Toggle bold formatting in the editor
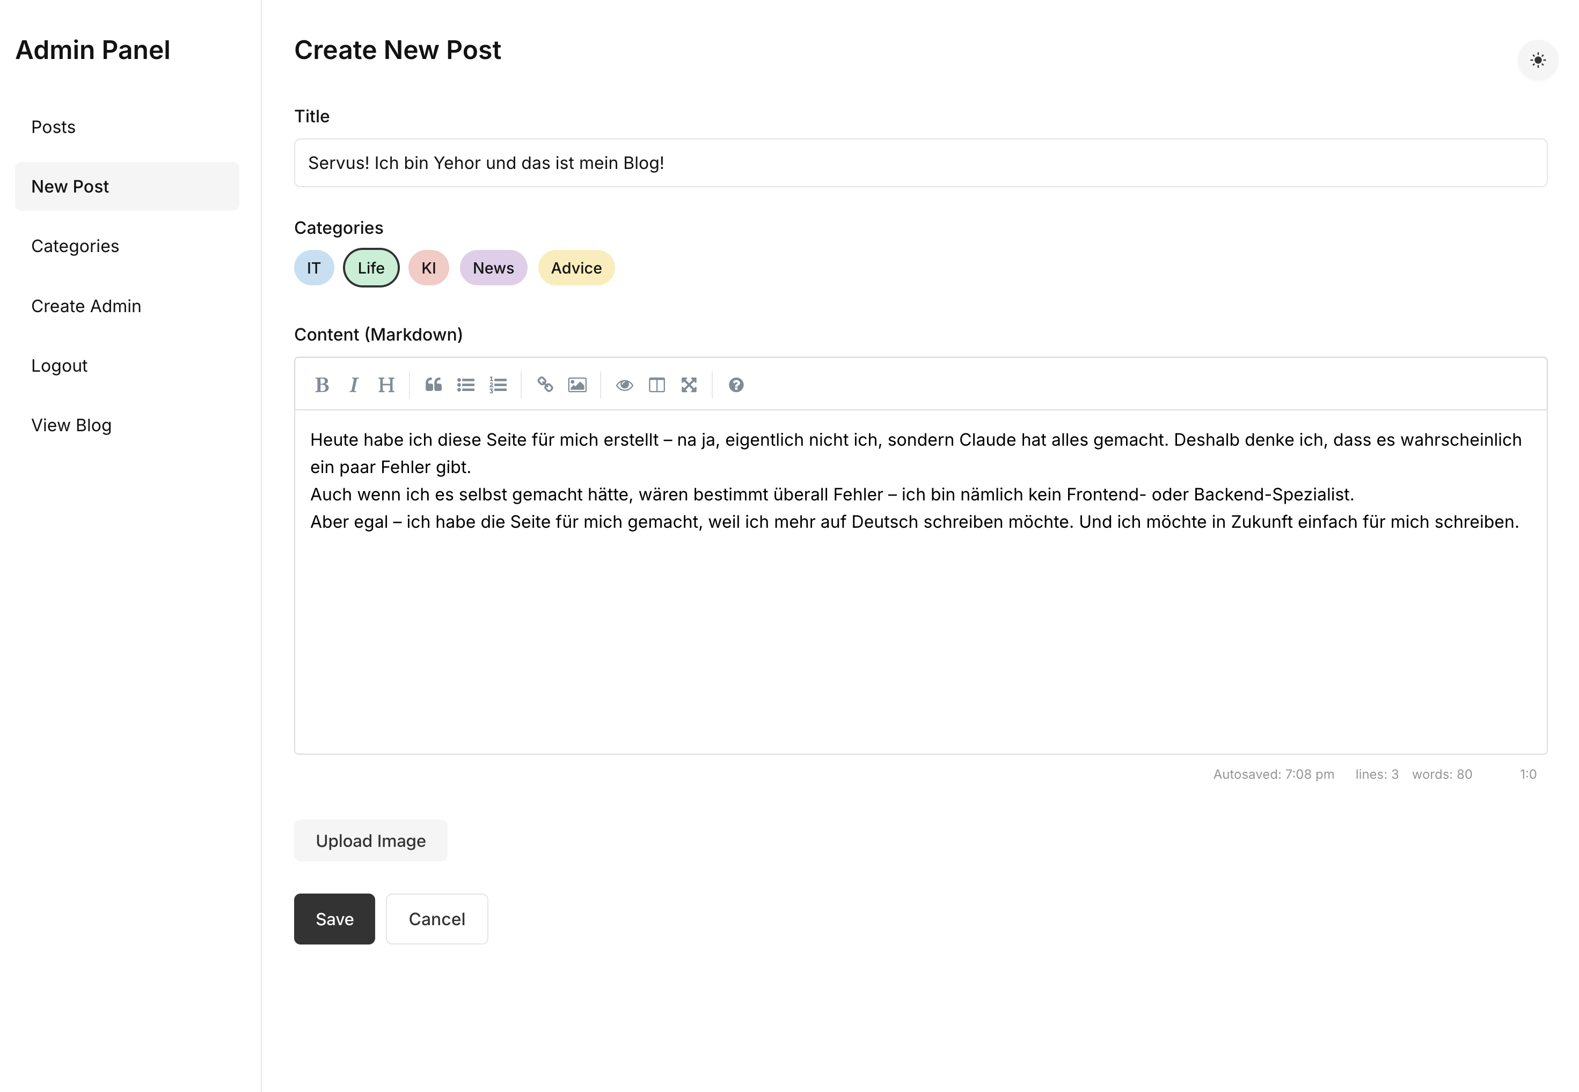 pos(322,385)
